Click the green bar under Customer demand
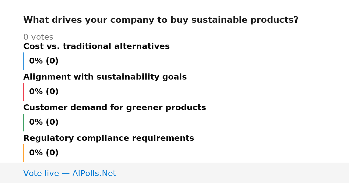 click(23, 122)
